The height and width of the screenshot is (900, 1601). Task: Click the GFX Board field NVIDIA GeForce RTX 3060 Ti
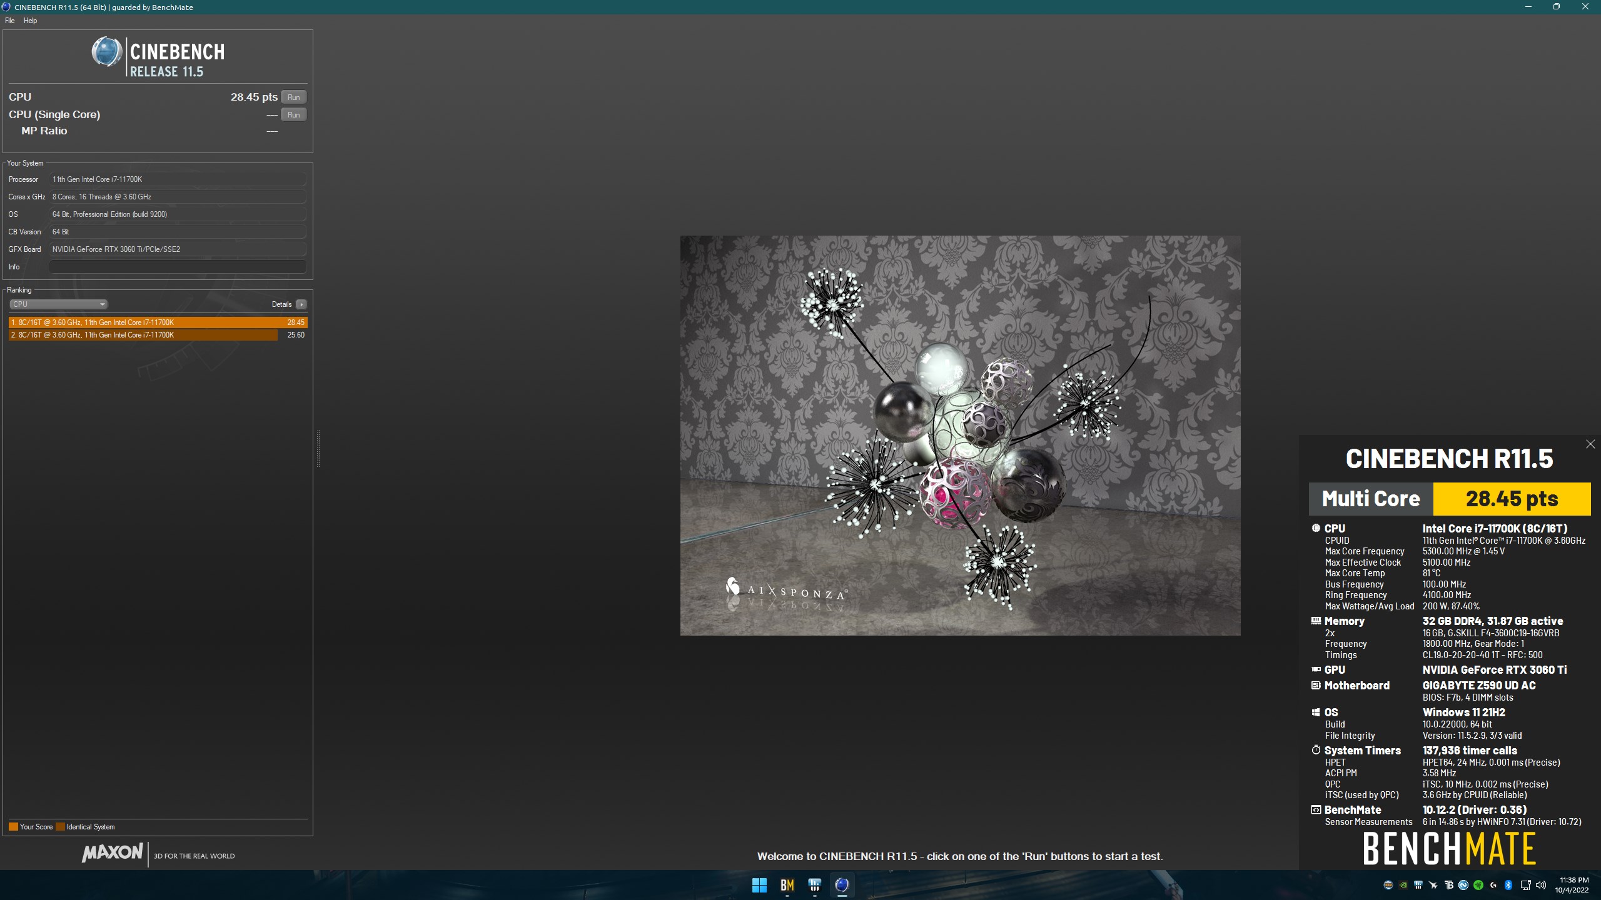point(178,249)
